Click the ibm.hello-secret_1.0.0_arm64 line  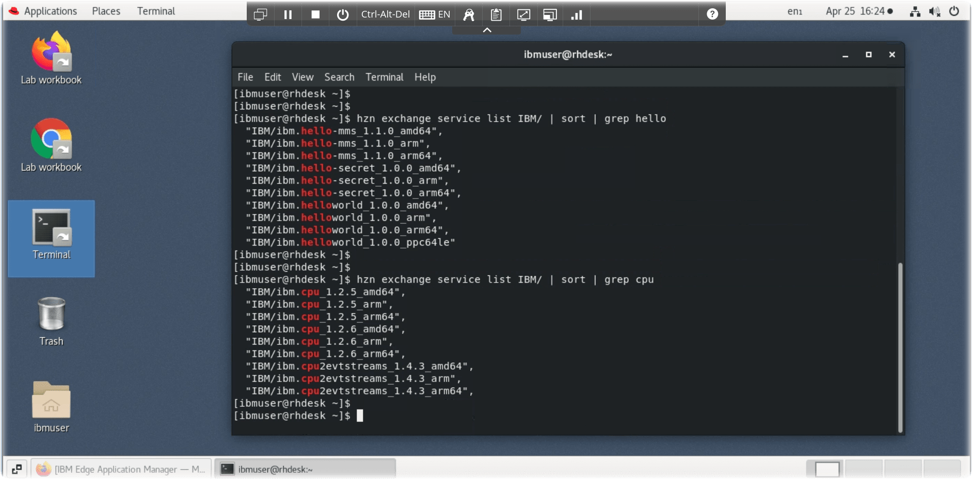point(353,193)
